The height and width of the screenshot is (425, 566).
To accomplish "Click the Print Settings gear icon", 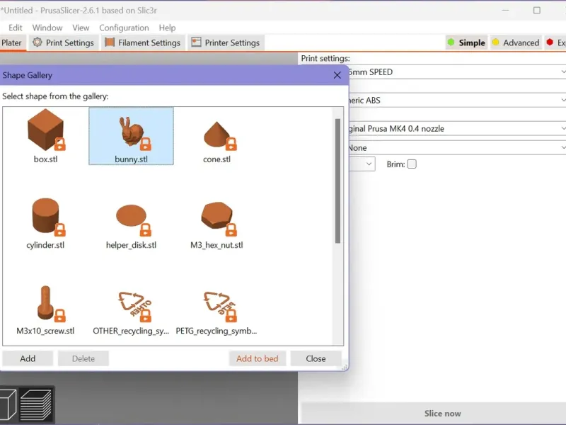I will [37, 42].
